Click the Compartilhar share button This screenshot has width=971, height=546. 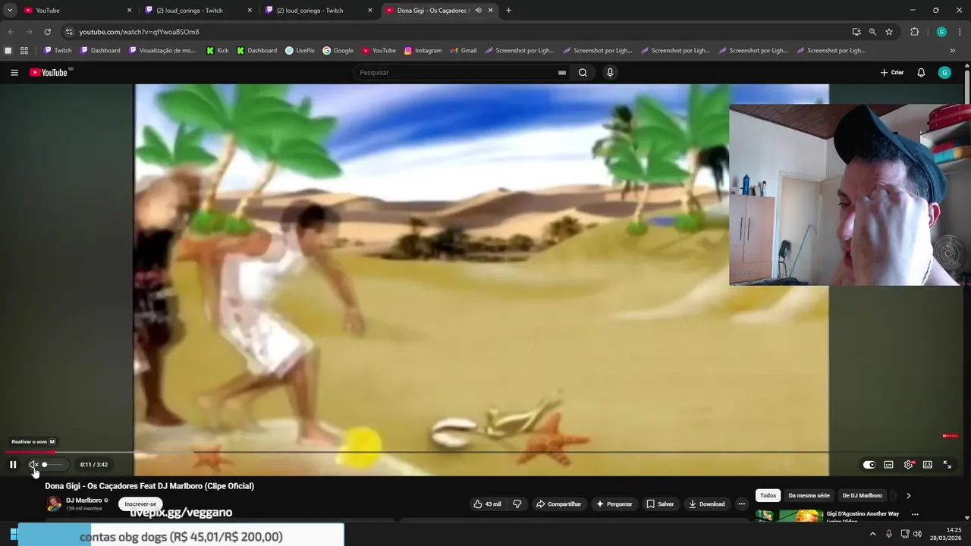tap(559, 504)
